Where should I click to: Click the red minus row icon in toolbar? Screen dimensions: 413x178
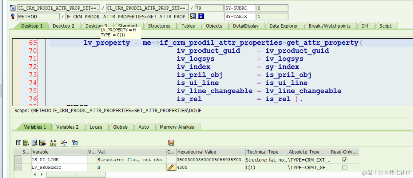click(x=42, y=142)
